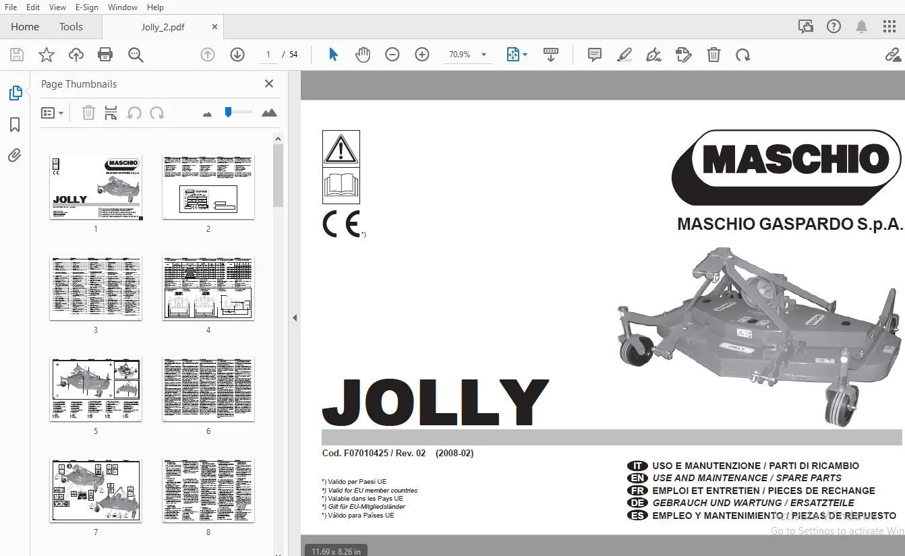
Task: Select page 5 thumbnail
Action: (96, 389)
